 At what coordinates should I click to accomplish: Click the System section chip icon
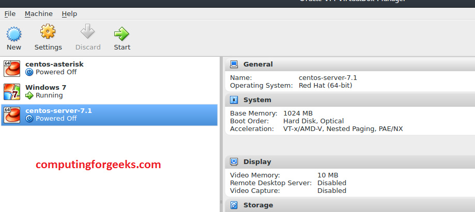click(x=234, y=100)
